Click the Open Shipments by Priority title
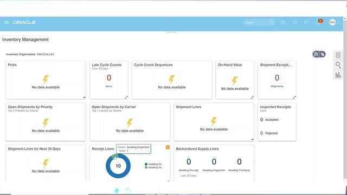The image size is (347, 195). 30,107
